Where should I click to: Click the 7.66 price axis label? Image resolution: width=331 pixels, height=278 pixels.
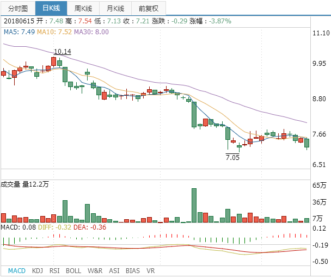[x=319, y=134]
